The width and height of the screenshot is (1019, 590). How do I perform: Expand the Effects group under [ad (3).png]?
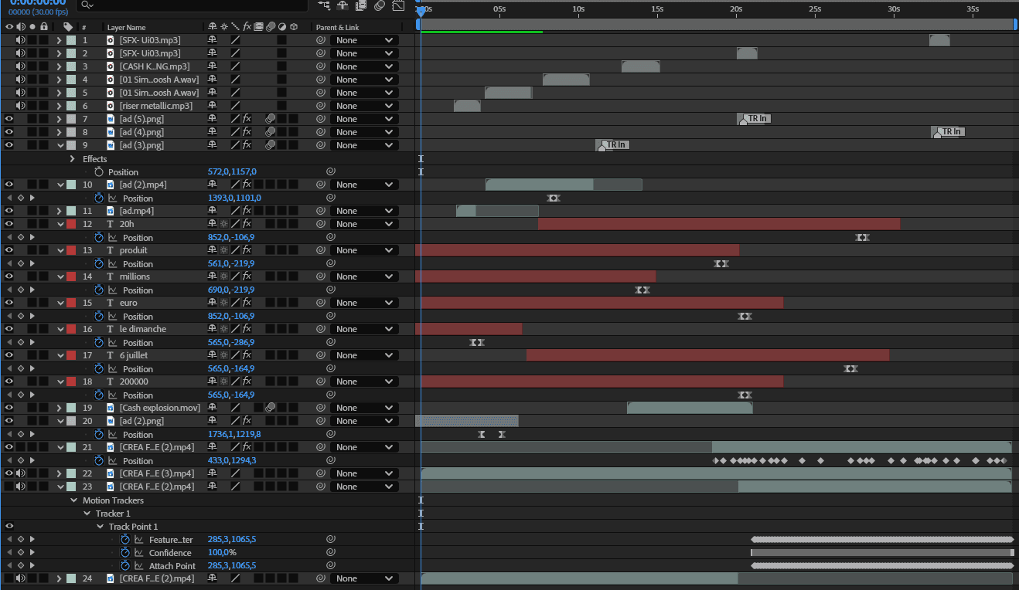tap(73, 158)
